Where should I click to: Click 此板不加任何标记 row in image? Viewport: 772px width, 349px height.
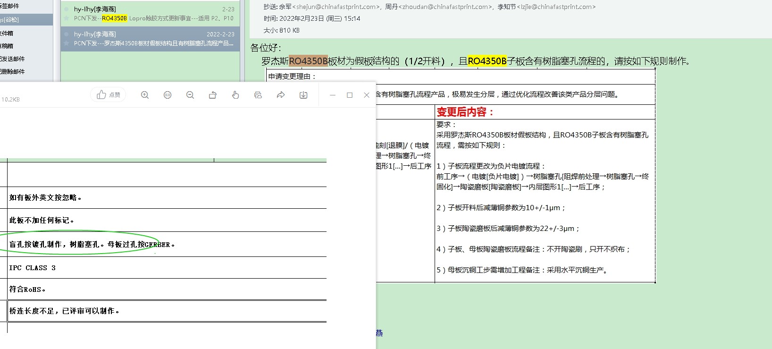click(x=167, y=220)
